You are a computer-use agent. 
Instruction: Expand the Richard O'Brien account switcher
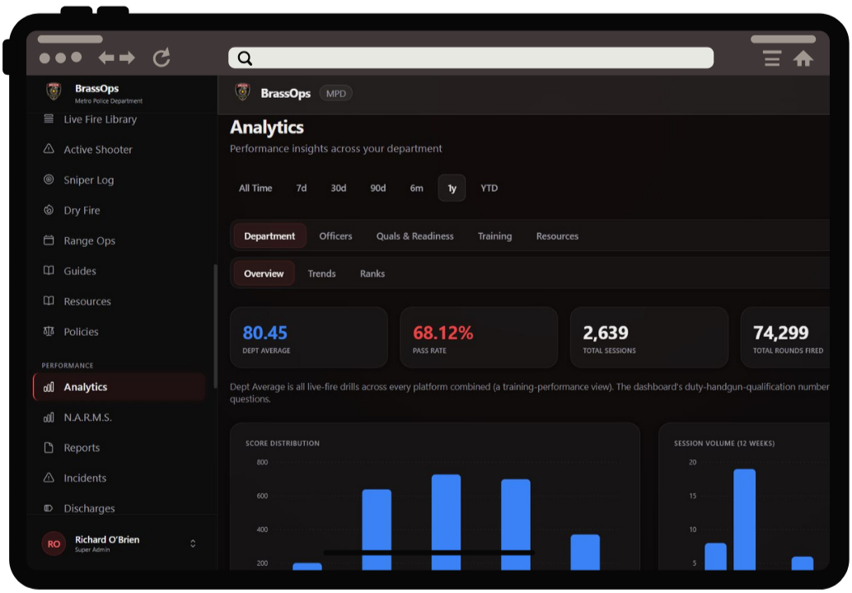click(193, 544)
